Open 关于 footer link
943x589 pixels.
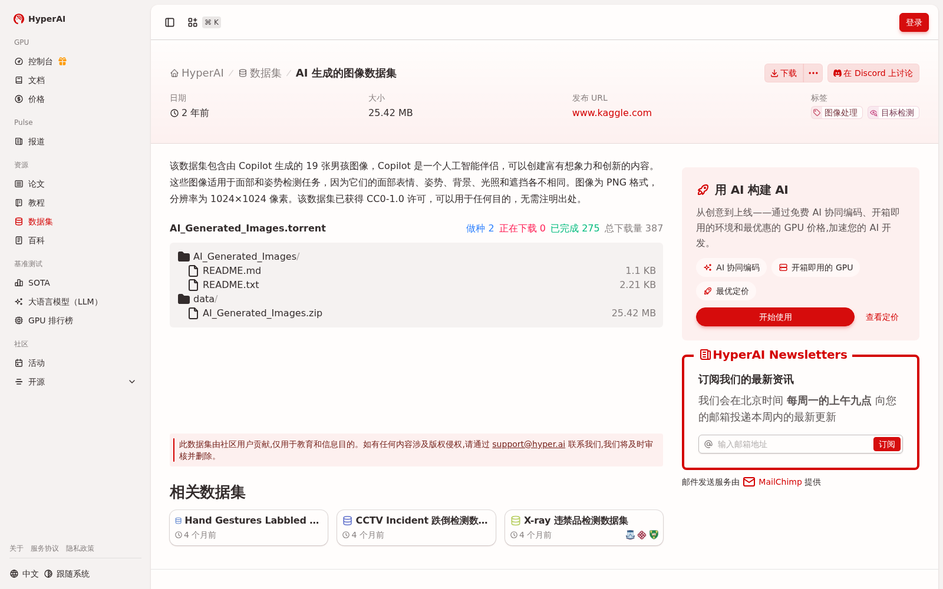click(x=17, y=548)
